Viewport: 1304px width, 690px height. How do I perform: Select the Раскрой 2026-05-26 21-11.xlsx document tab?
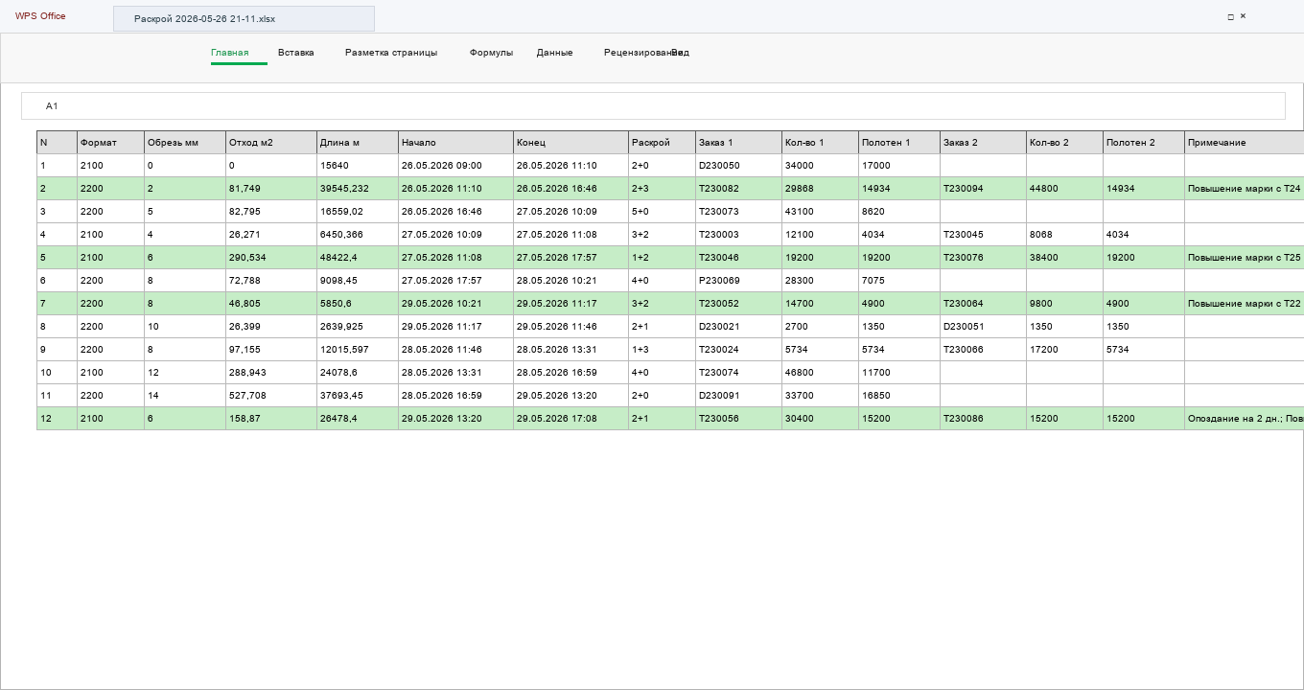(x=244, y=18)
